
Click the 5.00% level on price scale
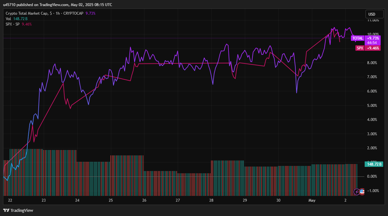[373, 106]
